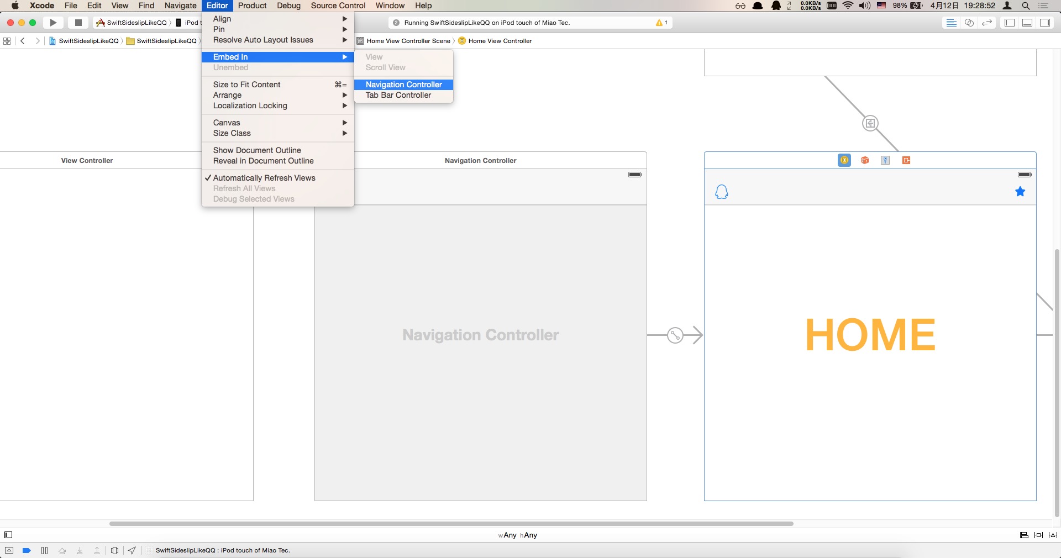Click Step into in debug bar
Screen dimensions: 1061x558
(80, 550)
